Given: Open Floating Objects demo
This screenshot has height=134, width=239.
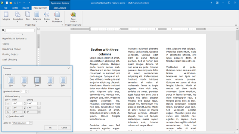Looking at the screenshot, I should point(10,54).
